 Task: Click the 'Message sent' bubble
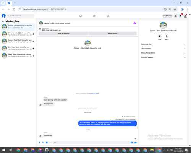[48, 104]
